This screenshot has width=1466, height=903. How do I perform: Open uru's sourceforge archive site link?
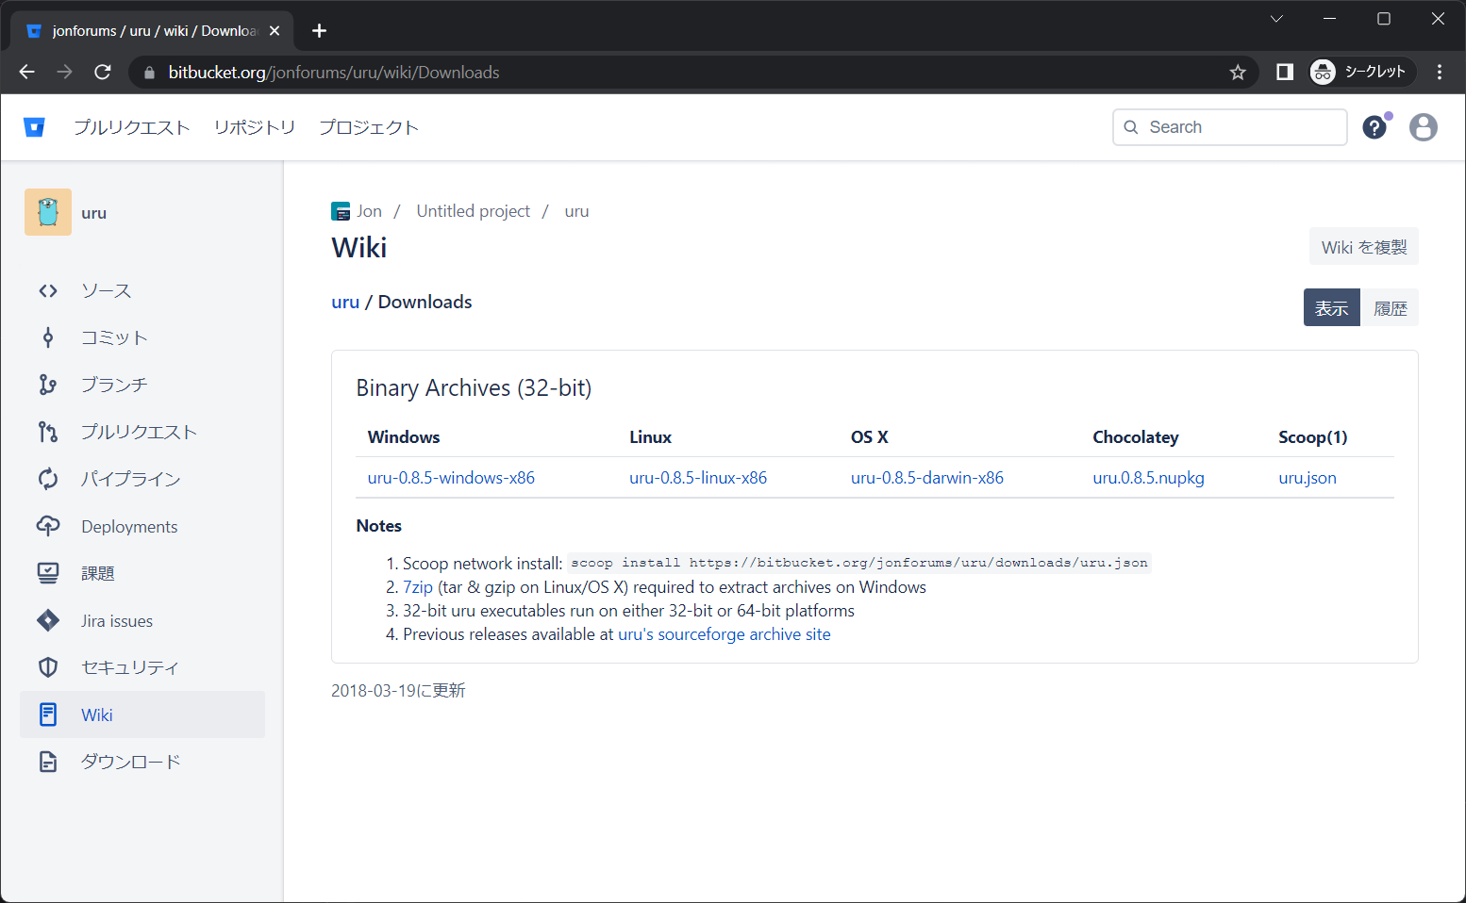pyautogui.click(x=724, y=633)
